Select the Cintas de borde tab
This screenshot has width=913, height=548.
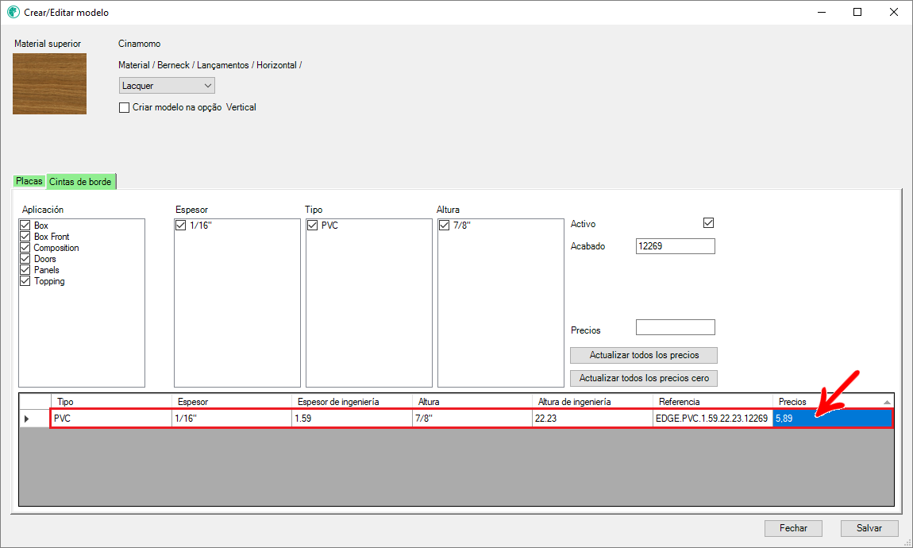(x=80, y=182)
